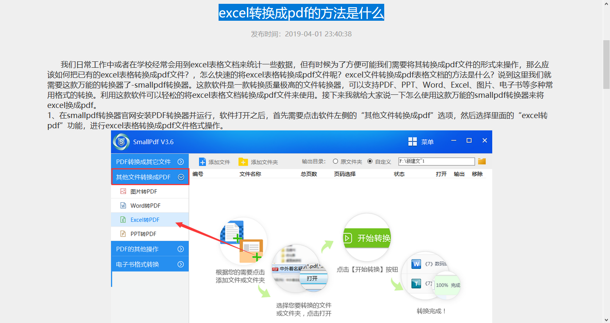Click the SmallPdf V3.6 title text
The height and width of the screenshot is (323, 610).
click(x=153, y=142)
